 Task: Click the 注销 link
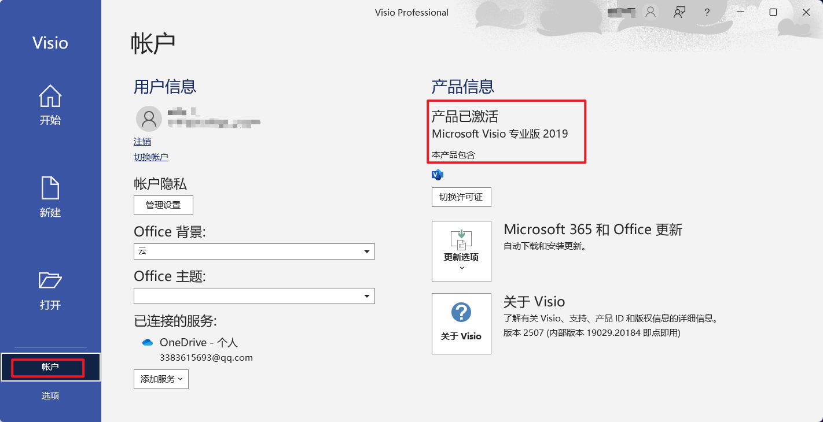[142, 142]
